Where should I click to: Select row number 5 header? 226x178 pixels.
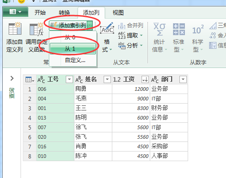click(x=30, y=127)
